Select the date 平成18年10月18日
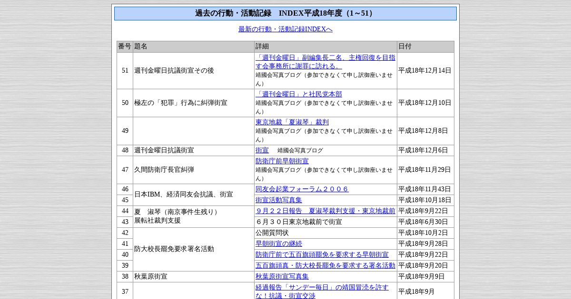The height and width of the screenshot is (299, 571). [x=425, y=200]
